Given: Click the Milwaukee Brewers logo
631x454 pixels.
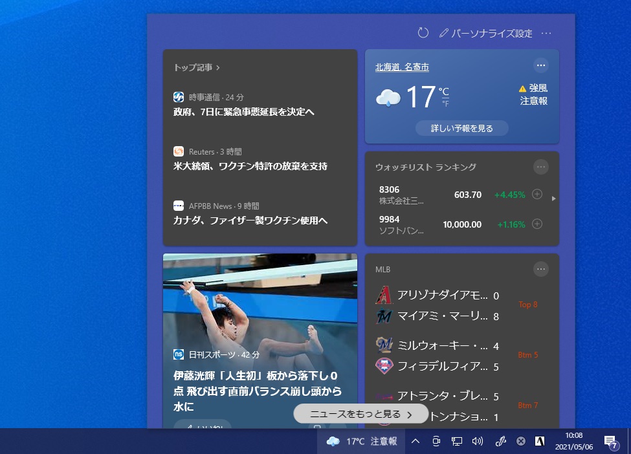Looking at the screenshot, I should click(384, 345).
